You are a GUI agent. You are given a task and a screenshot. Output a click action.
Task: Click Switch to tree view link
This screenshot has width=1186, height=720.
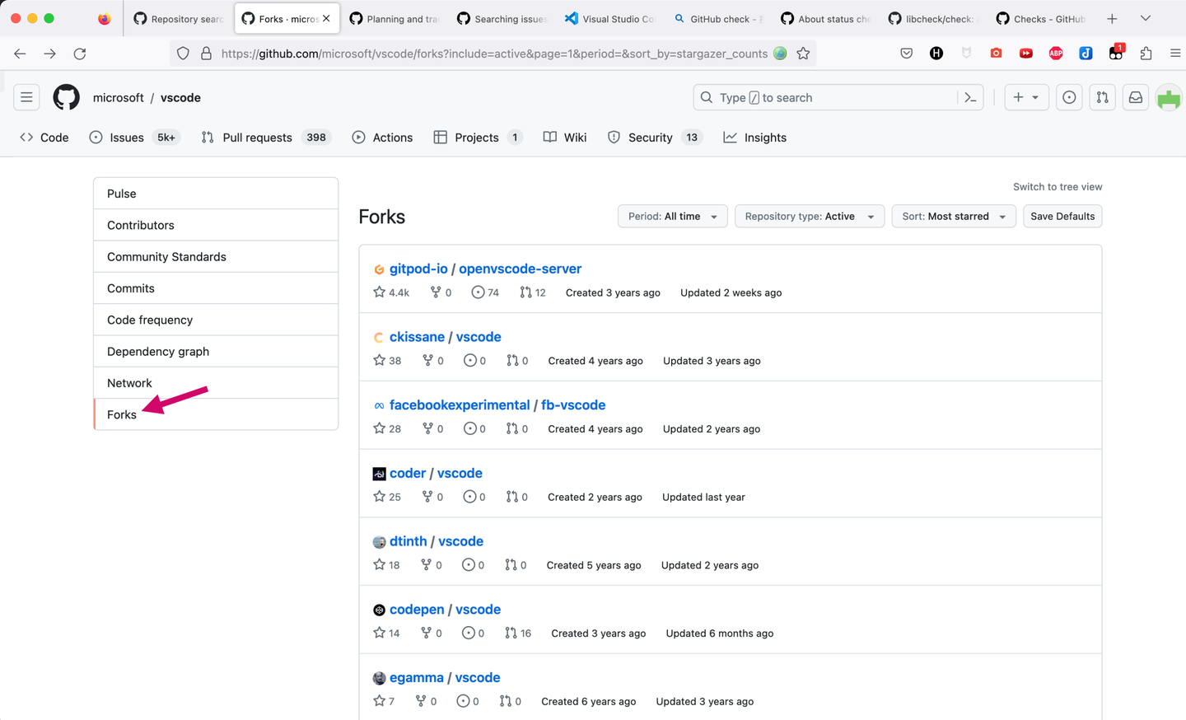coord(1058,187)
